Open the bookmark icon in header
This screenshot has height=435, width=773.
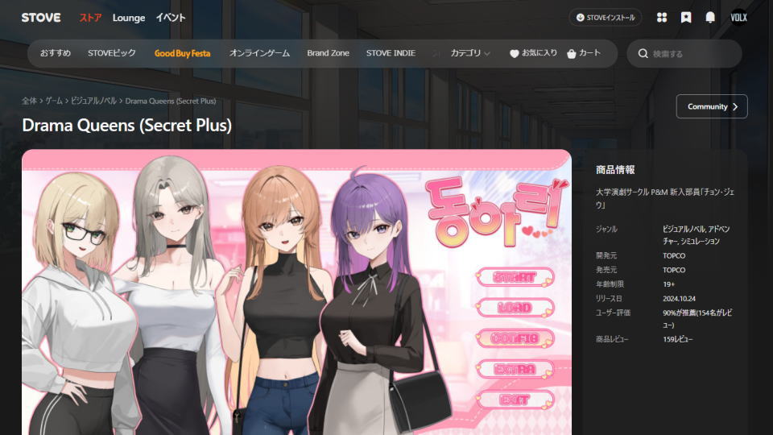click(x=686, y=17)
